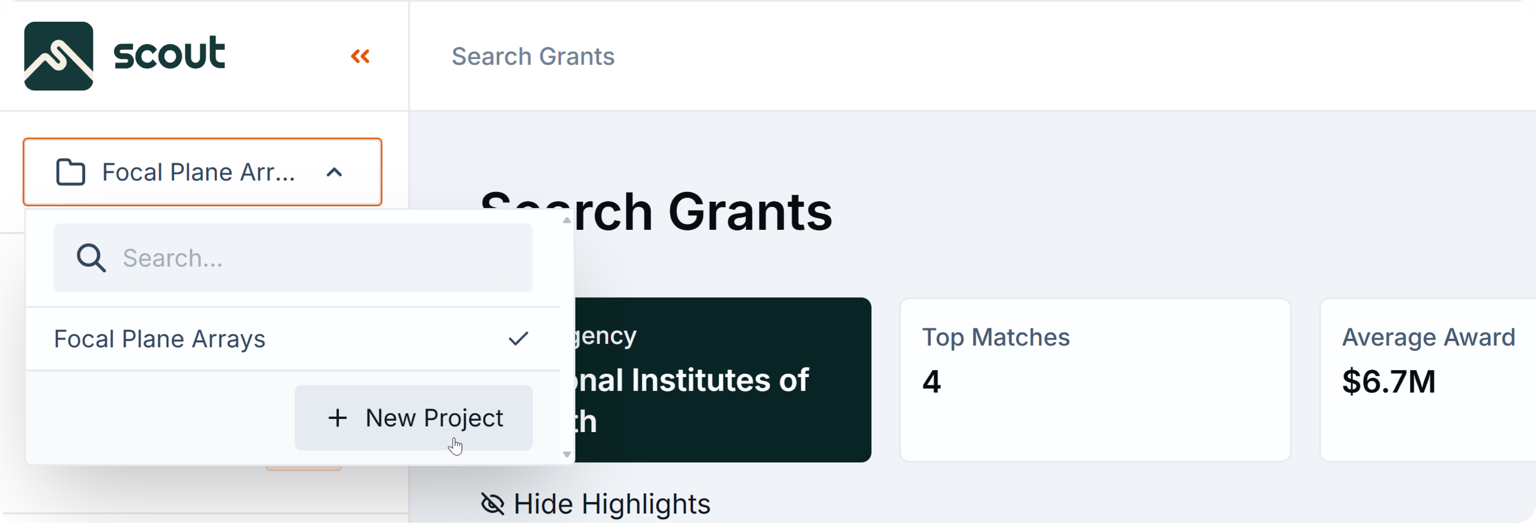Viewport: 1536px width, 523px height.
Task: Click the plus icon beside New Project
Action: coord(337,418)
